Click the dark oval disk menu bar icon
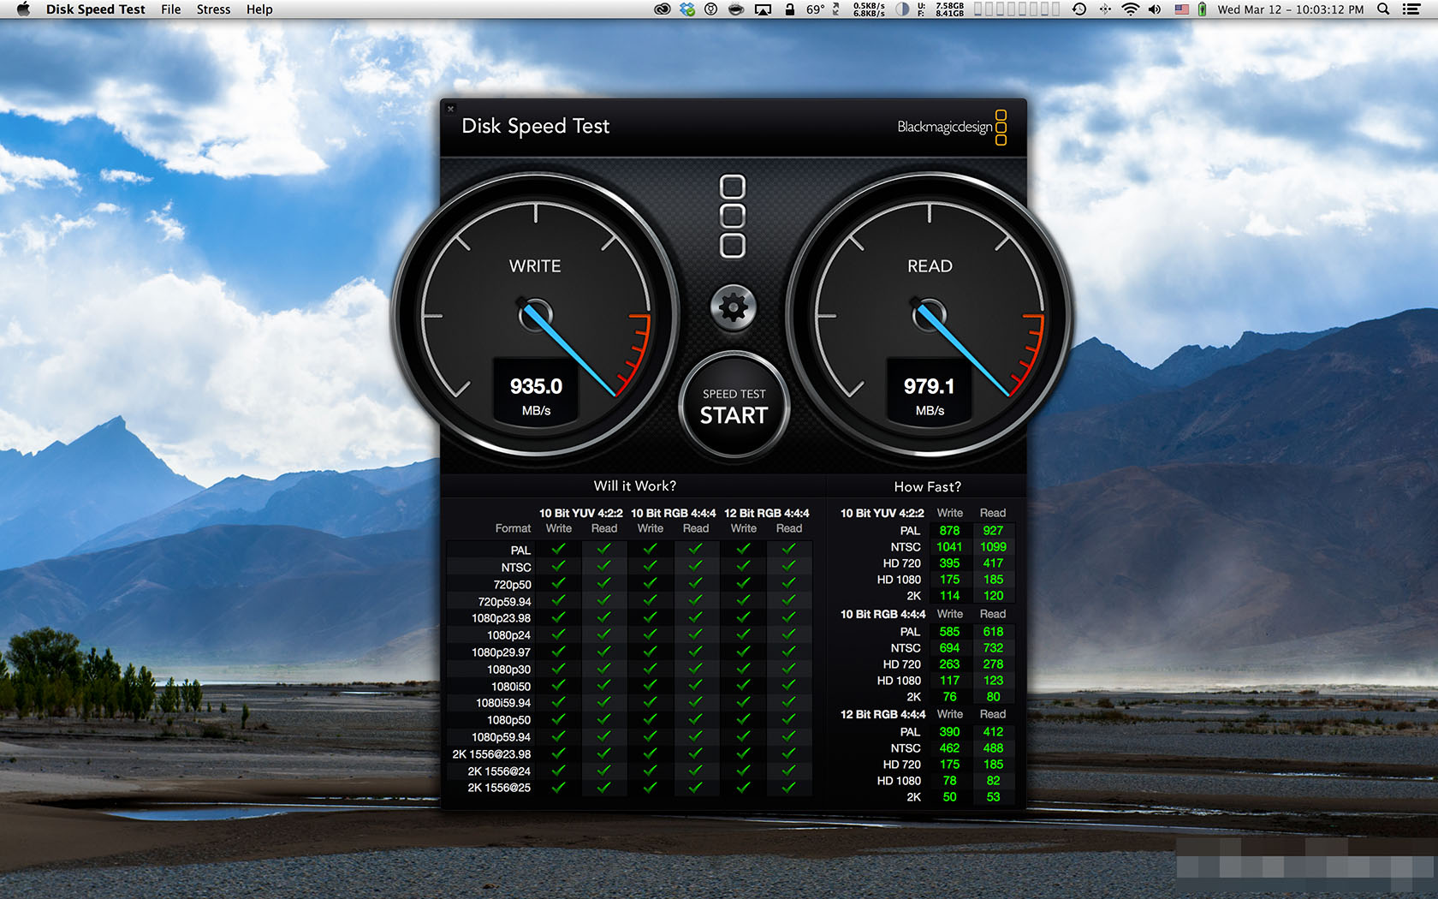 (x=735, y=9)
